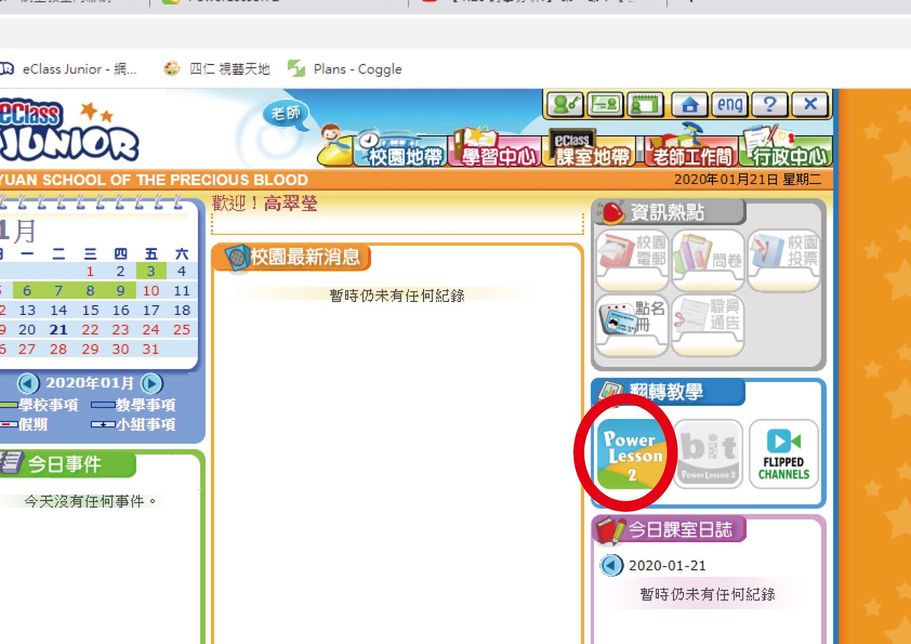
Task: Click the ID card profile icon
Action: click(605, 104)
